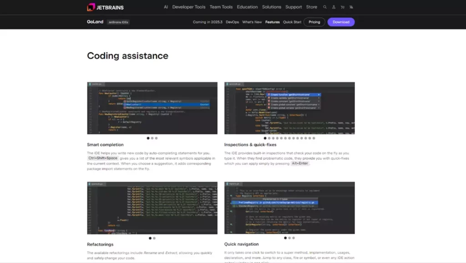
Task: Select last carousel dot under Inspections & quick-fixes
Action: click(x=313, y=138)
